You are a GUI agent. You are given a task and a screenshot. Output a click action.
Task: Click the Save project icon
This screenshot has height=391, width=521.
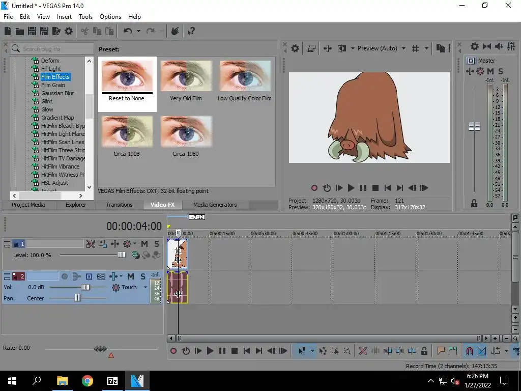click(x=32, y=31)
